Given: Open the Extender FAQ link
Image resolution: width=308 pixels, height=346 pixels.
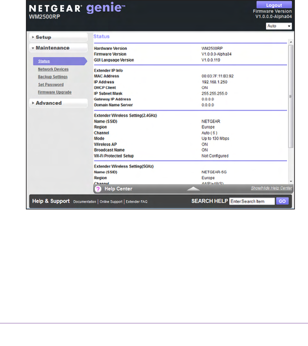Looking at the screenshot, I should pyautogui.click(x=137, y=202).
